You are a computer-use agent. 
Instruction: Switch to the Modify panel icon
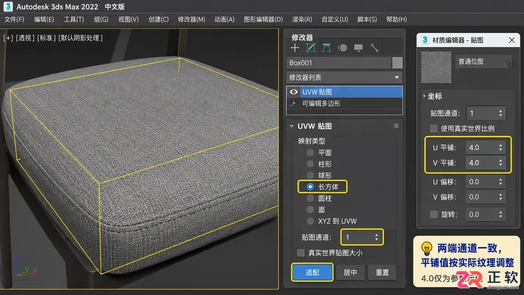311,48
